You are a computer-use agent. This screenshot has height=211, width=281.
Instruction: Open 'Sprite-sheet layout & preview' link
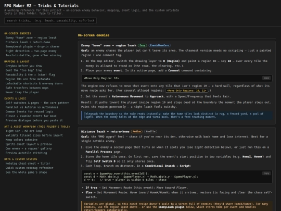click(x=29, y=144)
